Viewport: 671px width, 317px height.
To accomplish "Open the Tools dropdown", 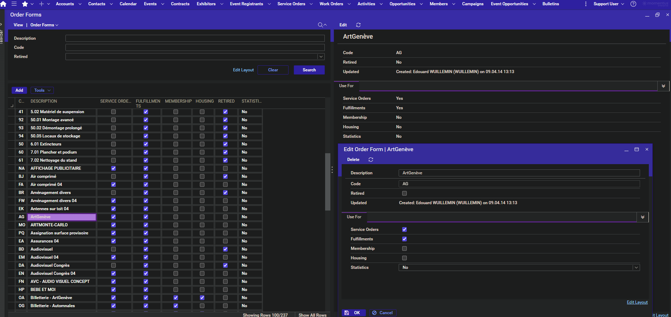I will 42,90.
